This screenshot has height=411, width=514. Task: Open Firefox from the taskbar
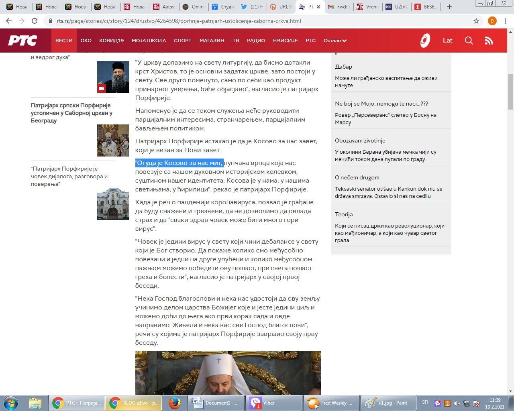pyautogui.click(x=174, y=403)
